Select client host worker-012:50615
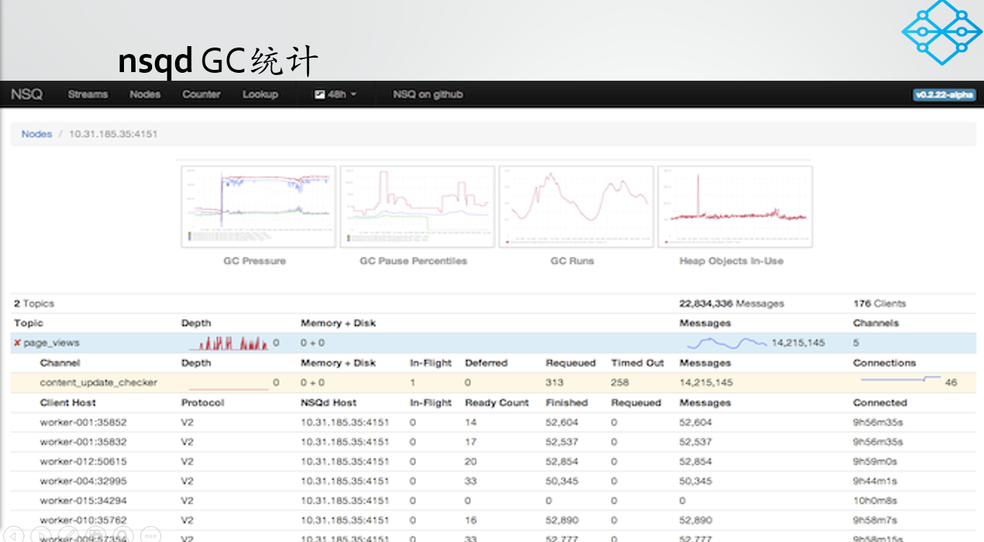This screenshot has height=542, width=984. (83, 461)
